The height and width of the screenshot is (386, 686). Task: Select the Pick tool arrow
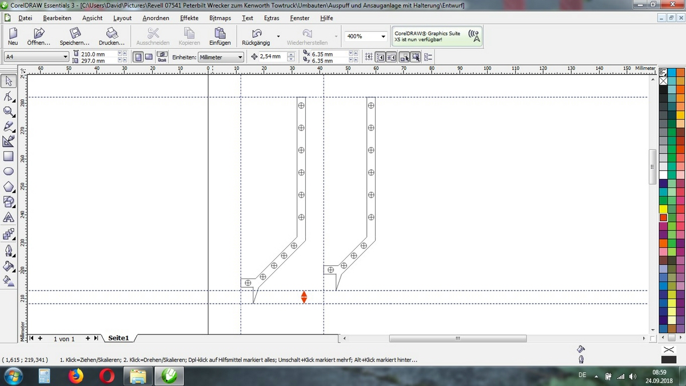click(x=9, y=81)
